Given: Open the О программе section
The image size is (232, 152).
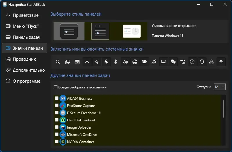Looking at the screenshot, I should pyautogui.click(x=24, y=81).
